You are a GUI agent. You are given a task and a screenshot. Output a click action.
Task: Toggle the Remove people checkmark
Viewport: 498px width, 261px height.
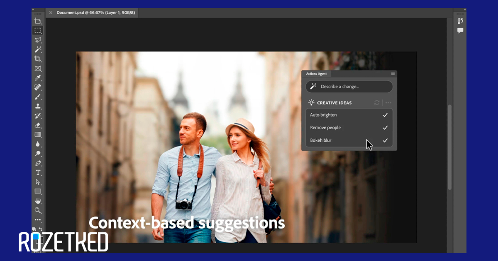[385, 128]
